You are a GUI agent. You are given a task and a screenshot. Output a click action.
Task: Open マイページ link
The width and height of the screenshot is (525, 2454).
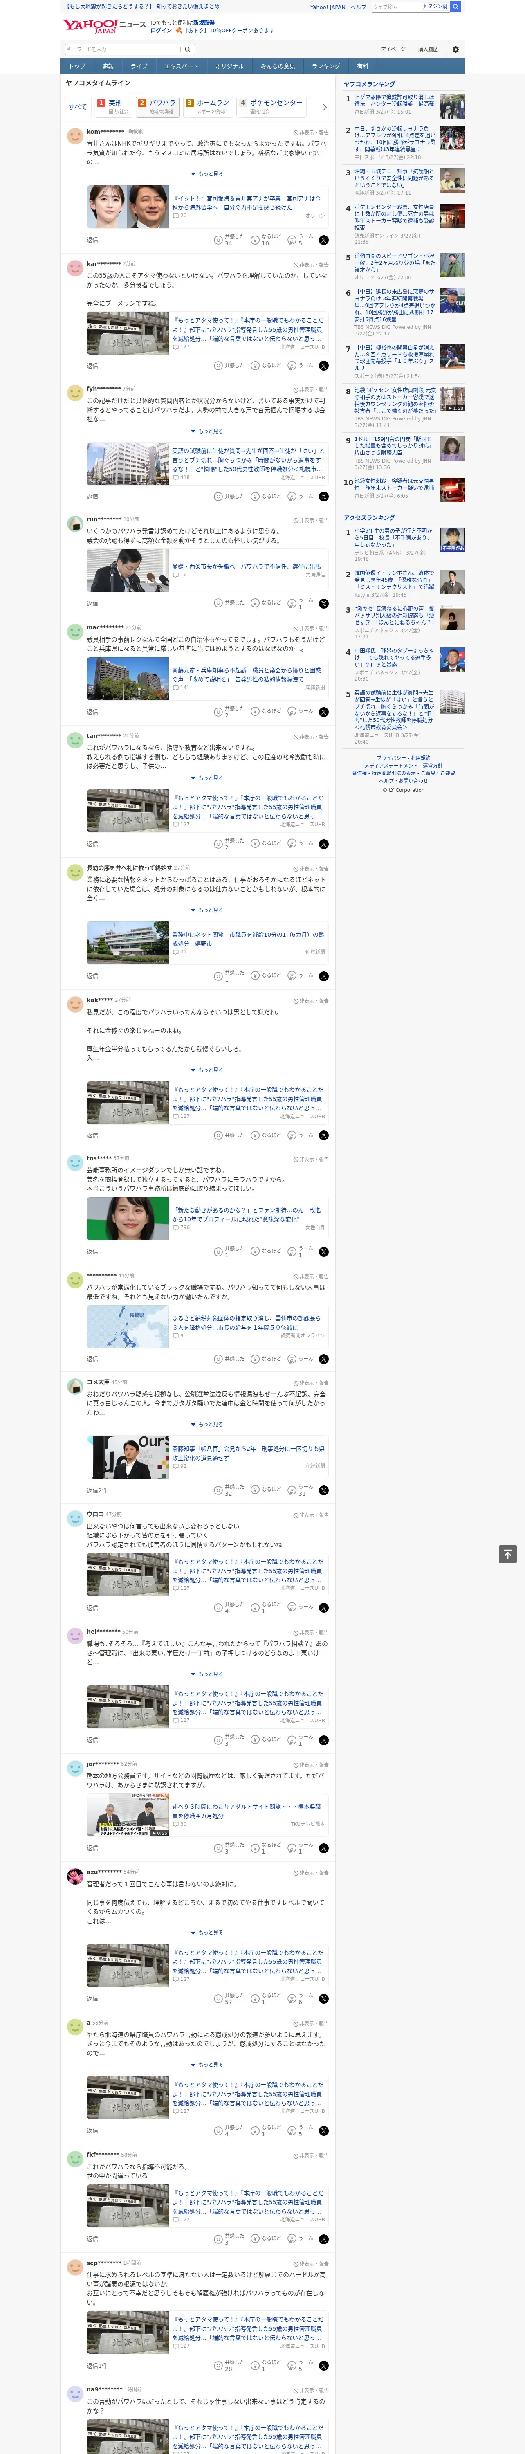tap(393, 49)
